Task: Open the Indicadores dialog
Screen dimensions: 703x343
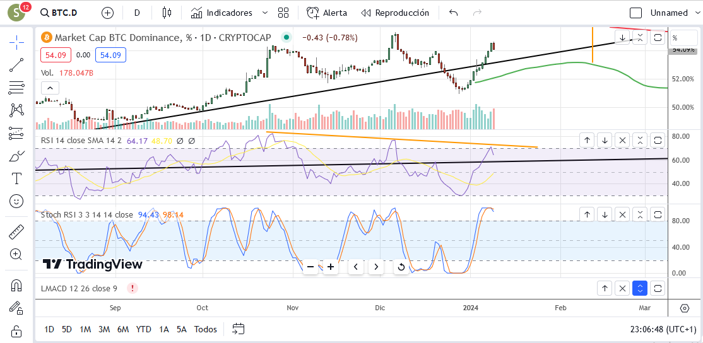Action: (x=222, y=13)
